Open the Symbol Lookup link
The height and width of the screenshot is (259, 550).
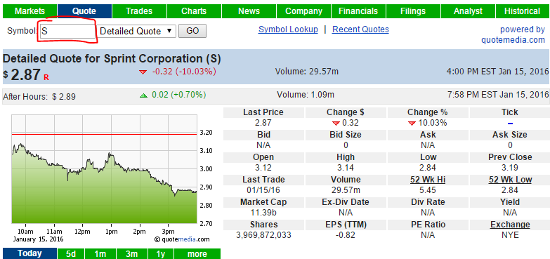tap(288, 29)
